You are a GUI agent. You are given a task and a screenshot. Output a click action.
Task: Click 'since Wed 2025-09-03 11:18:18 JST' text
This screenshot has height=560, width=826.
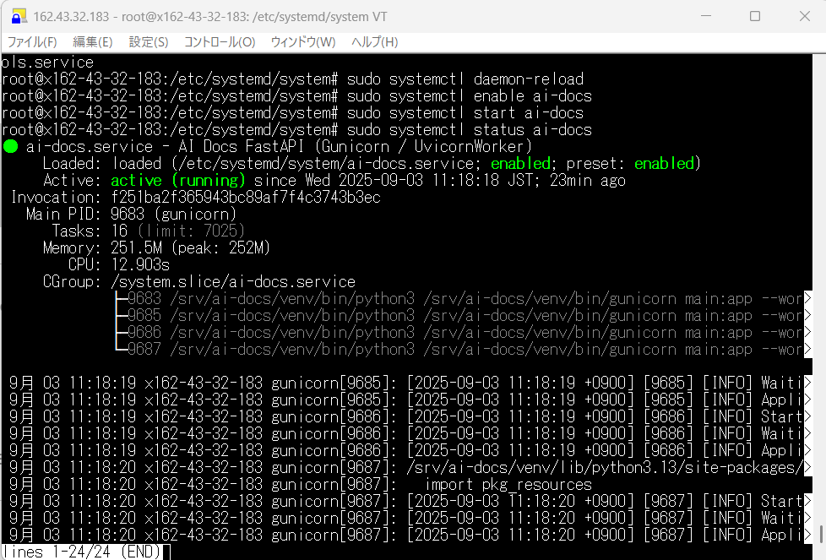tap(394, 180)
